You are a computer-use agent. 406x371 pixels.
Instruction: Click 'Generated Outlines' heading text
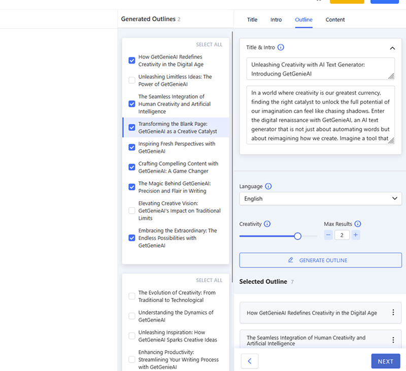pyautogui.click(x=148, y=19)
